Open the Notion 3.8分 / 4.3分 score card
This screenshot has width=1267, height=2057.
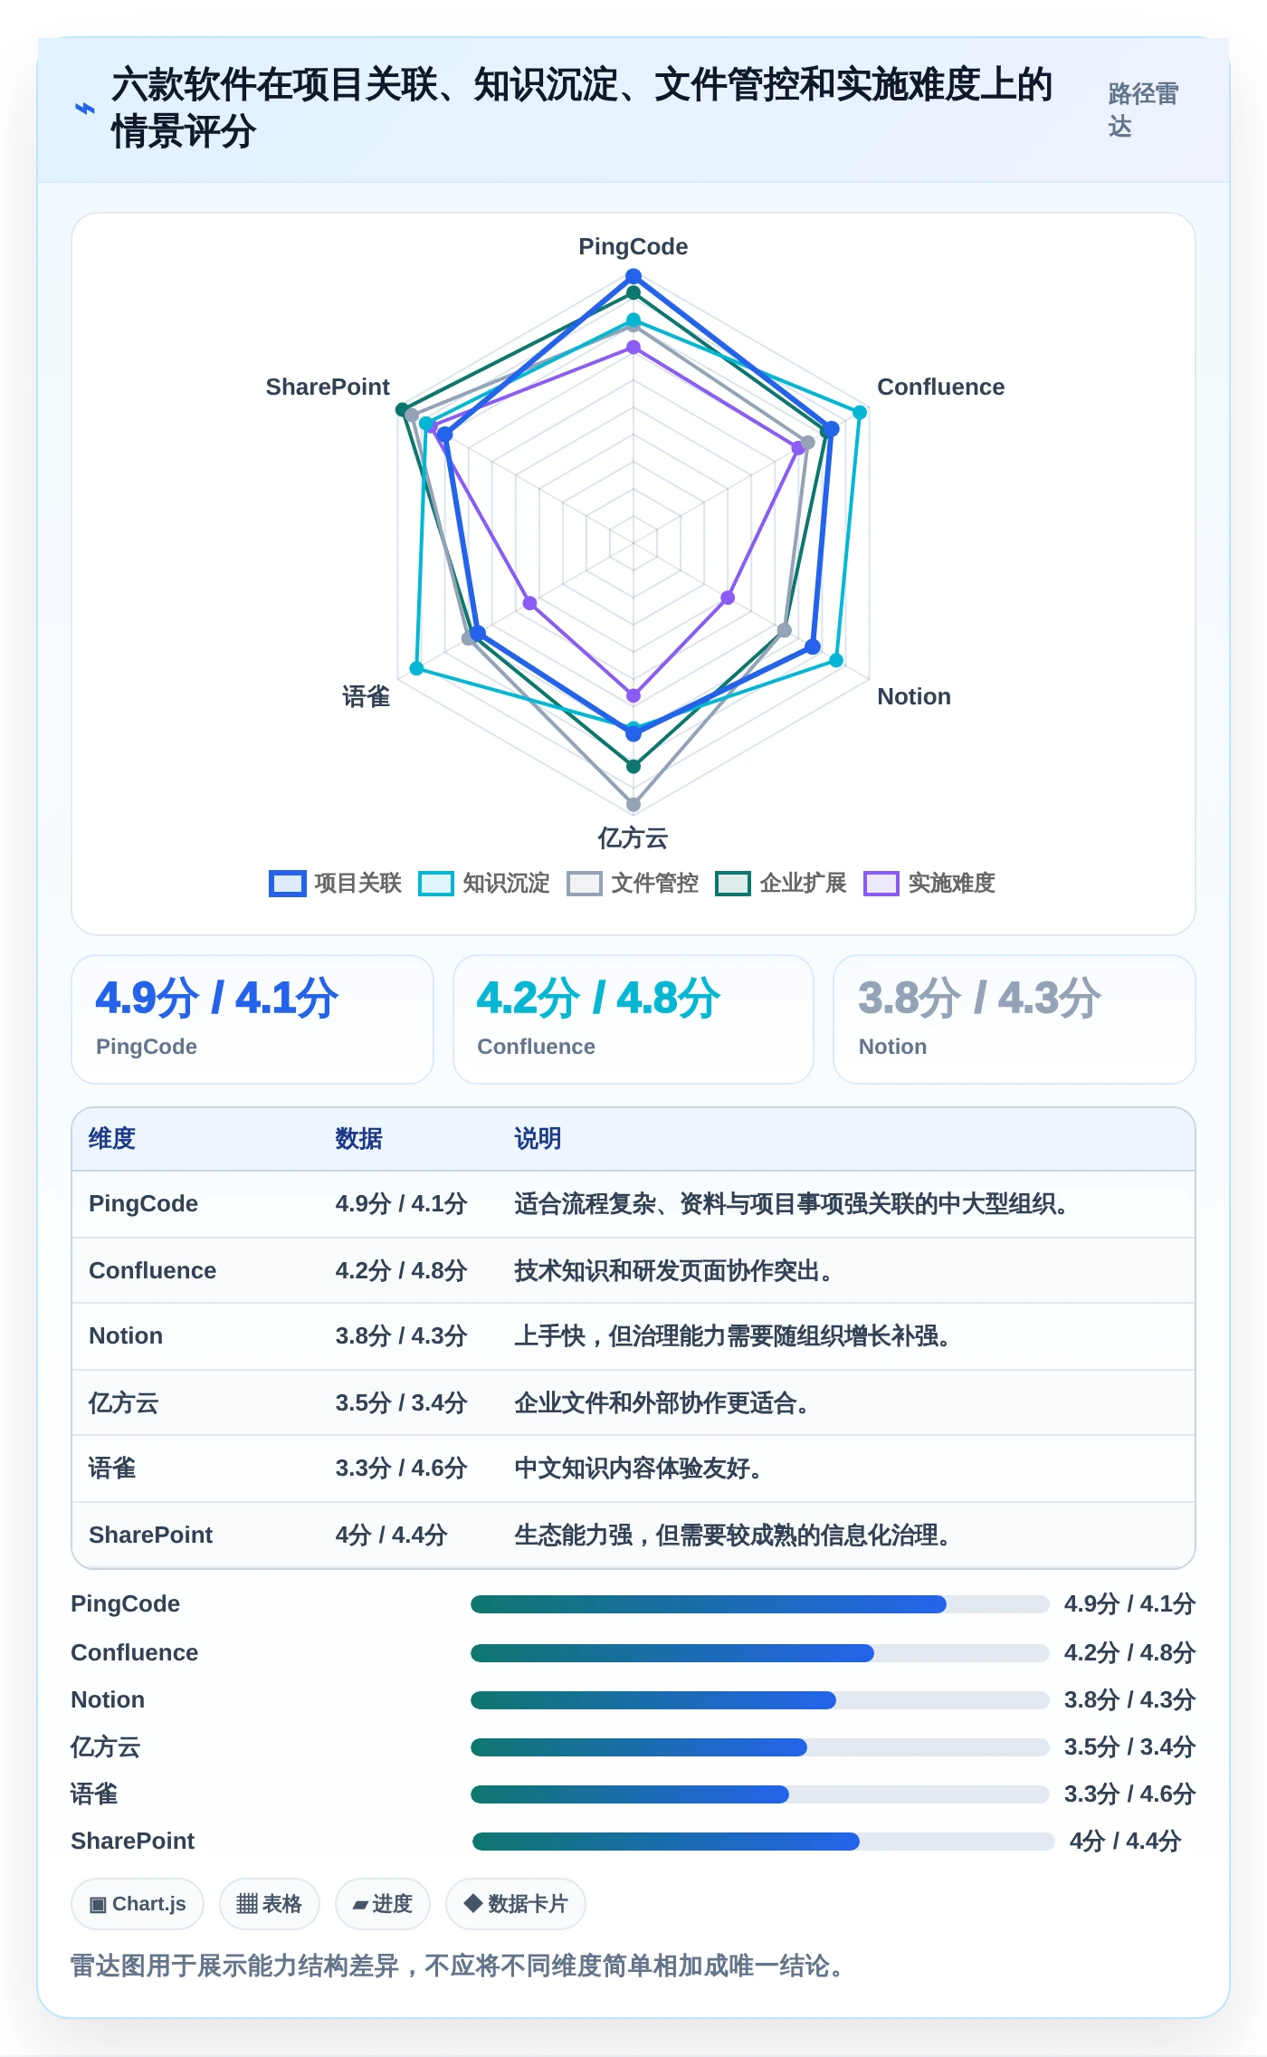(x=1015, y=1019)
